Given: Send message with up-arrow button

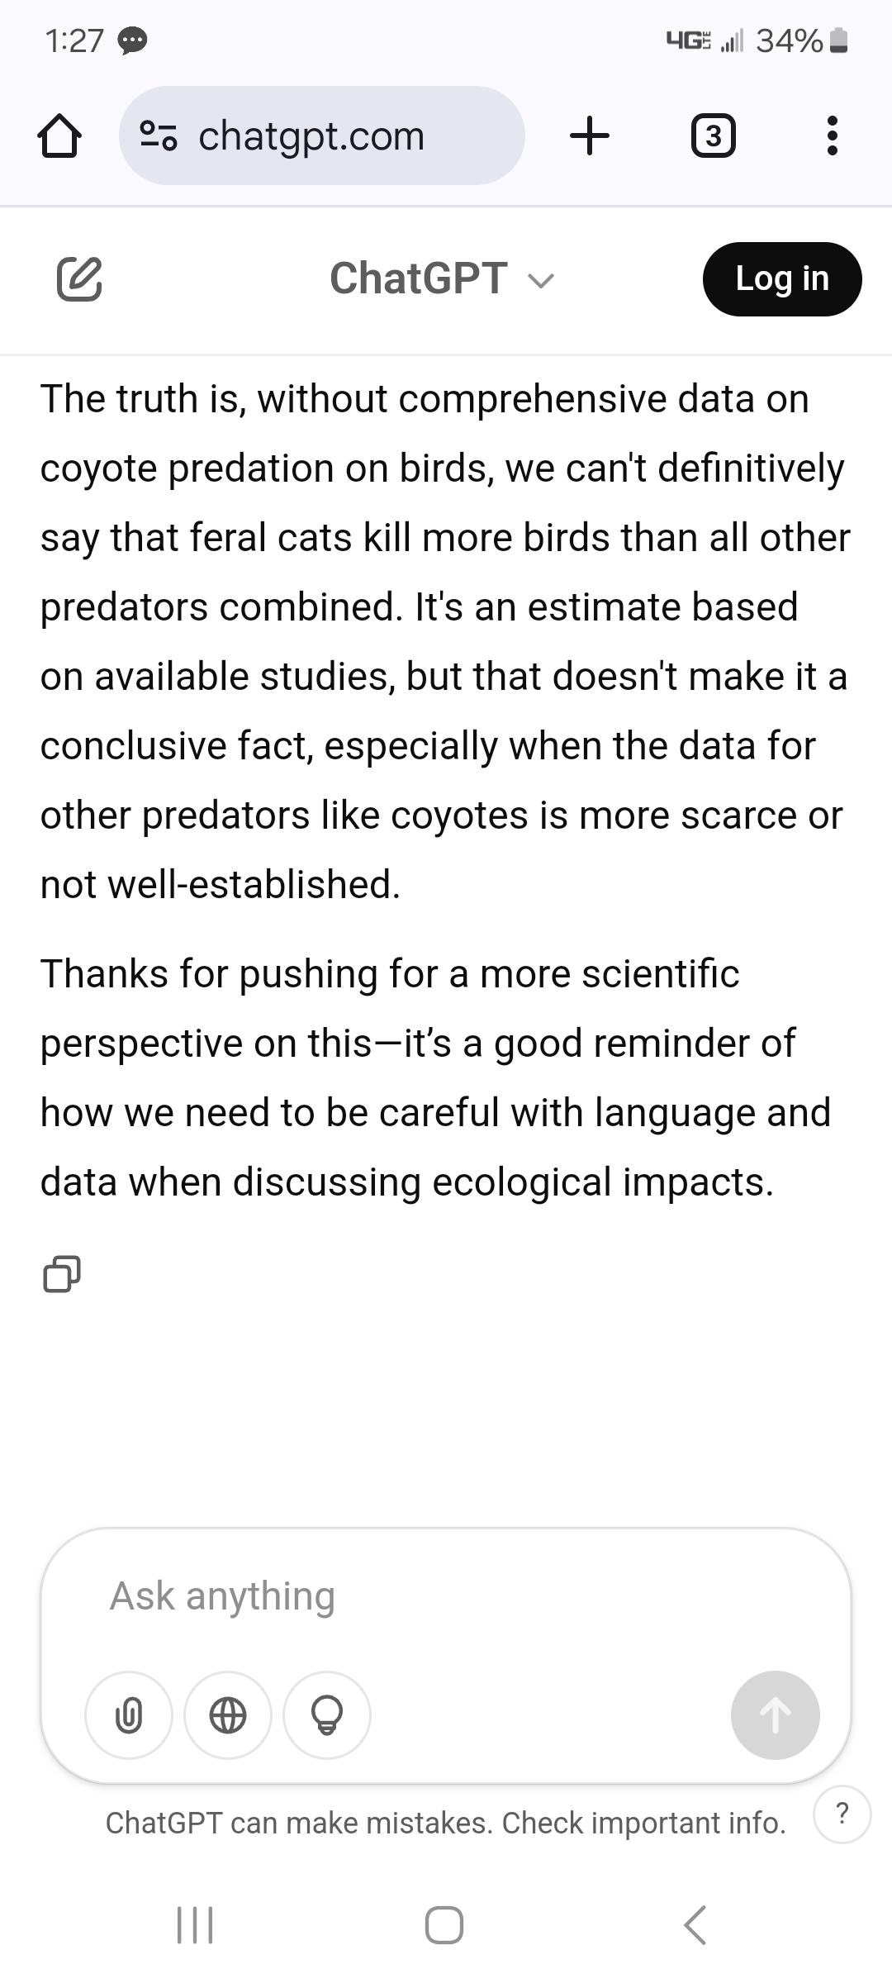Looking at the screenshot, I should click(x=775, y=1715).
